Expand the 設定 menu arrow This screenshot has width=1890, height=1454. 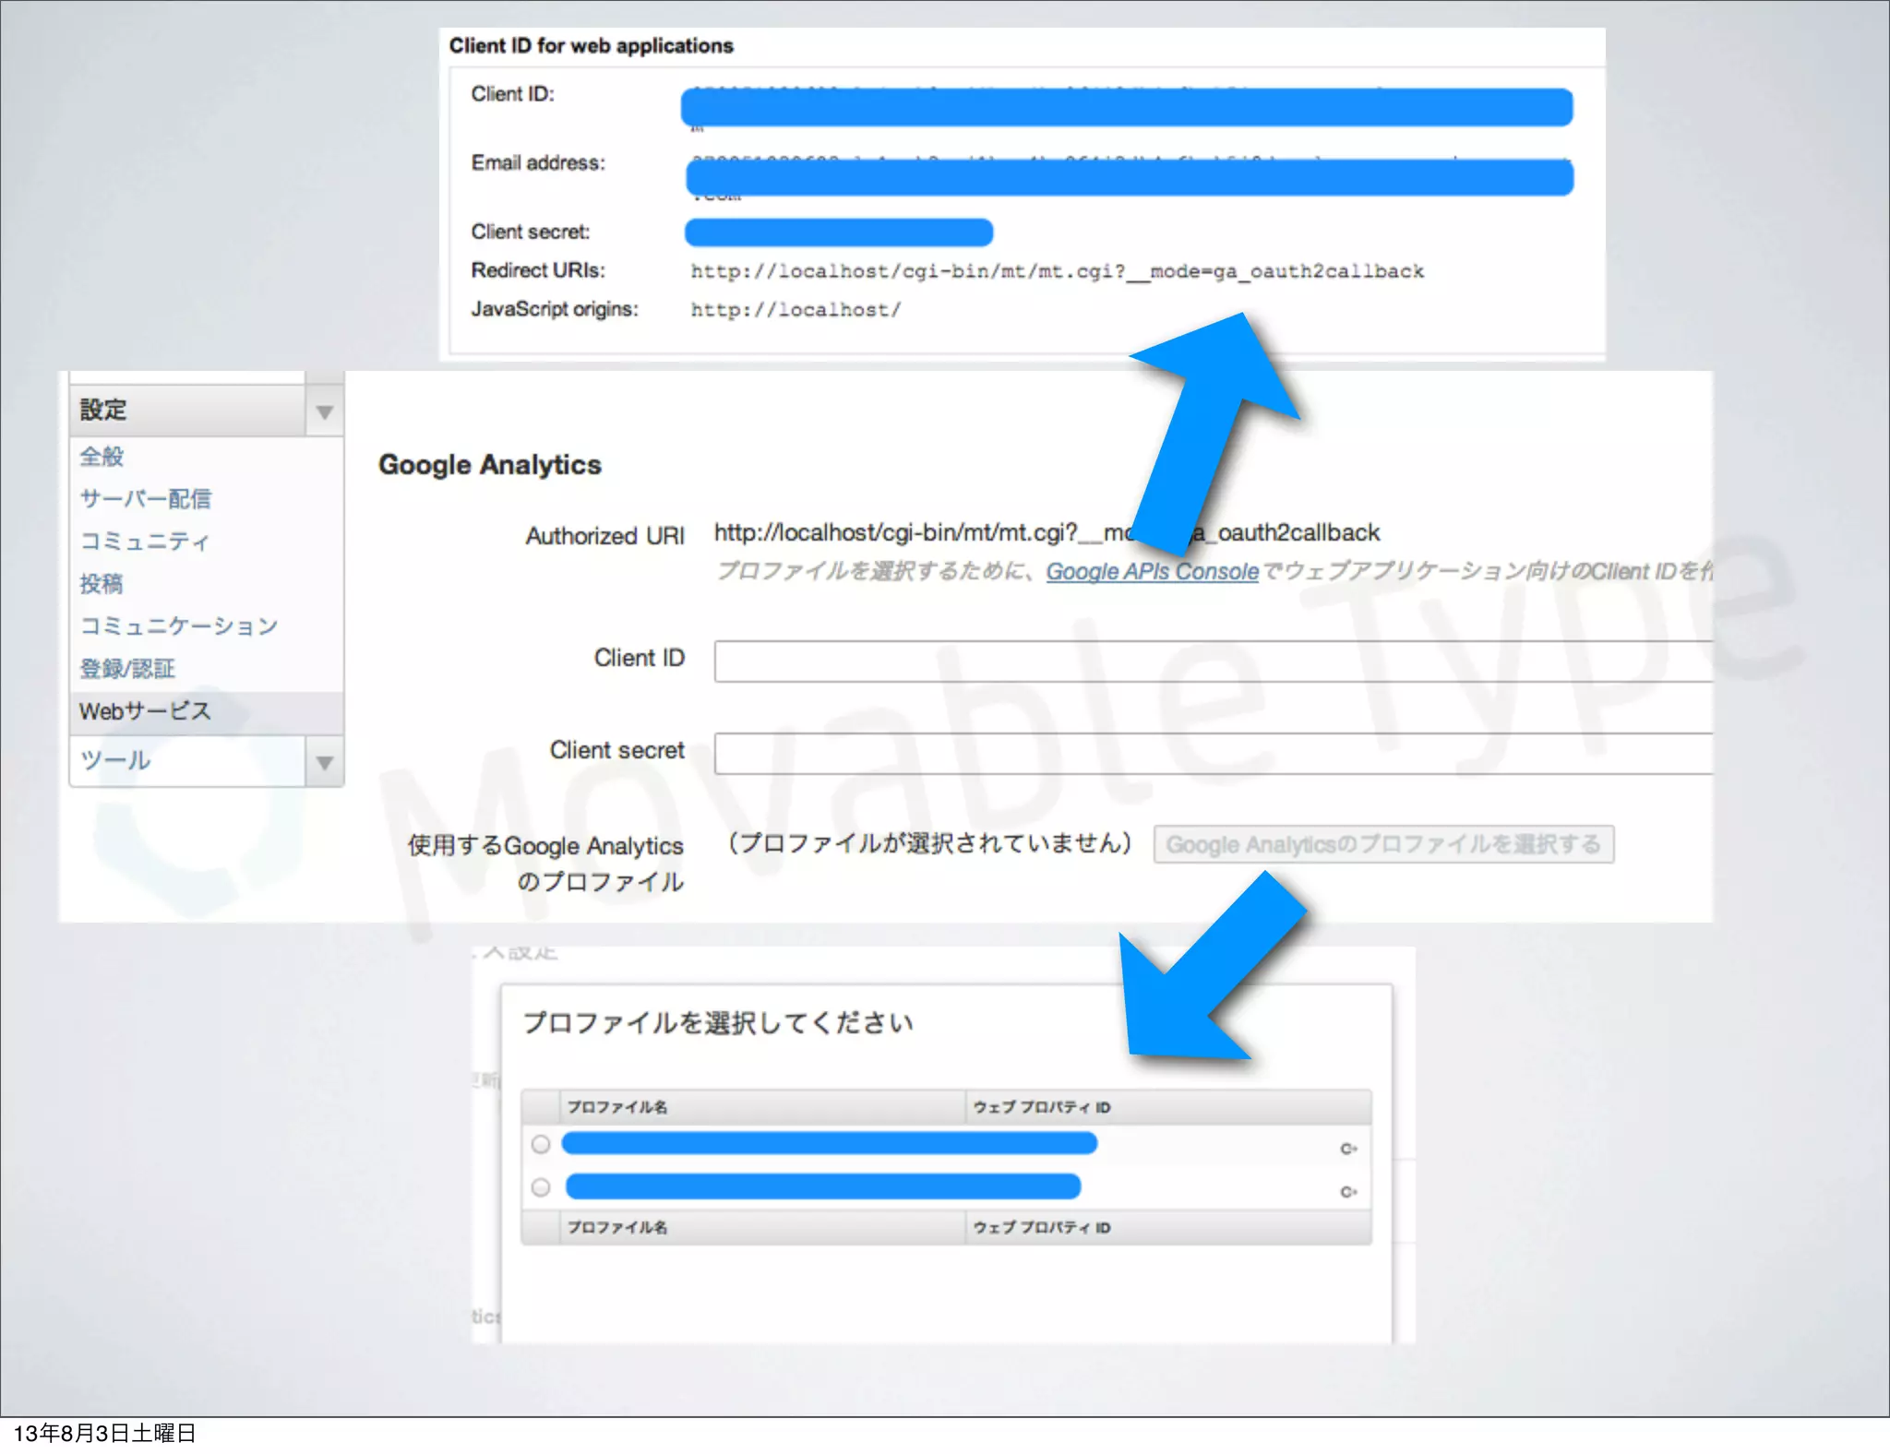click(324, 411)
